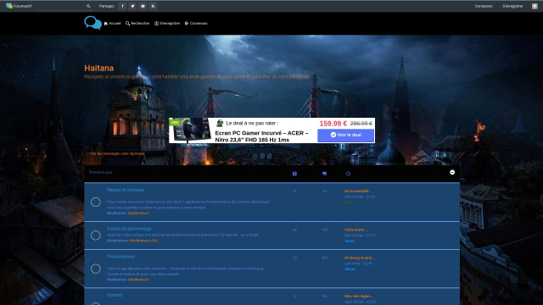The width and height of the screenshot is (543, 305).
Task: Open the Fiches de personnage forum
Action: coord(129,229)
